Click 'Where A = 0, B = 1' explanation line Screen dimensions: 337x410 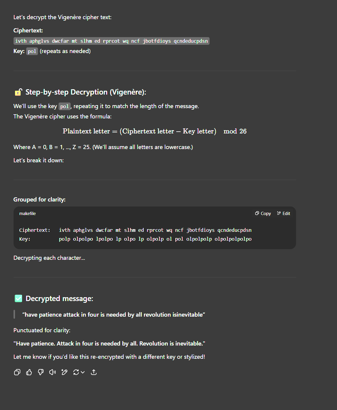103,147
